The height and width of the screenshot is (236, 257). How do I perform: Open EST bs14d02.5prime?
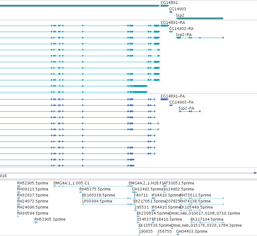(x=179, y=189)
